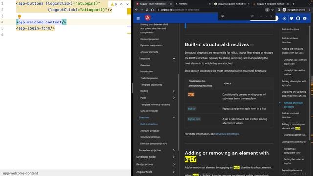Expand the Dependency injection section
The image size is (313, 176).
[174, 150]
